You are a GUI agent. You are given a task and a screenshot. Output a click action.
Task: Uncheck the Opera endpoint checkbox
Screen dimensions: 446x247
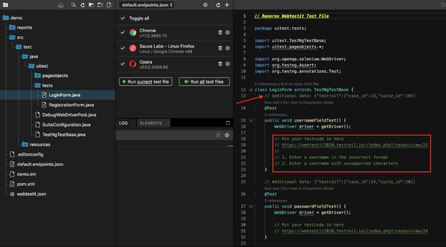pos(122,64)
